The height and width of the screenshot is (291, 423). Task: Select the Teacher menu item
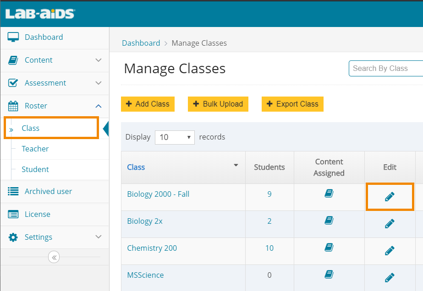pyautogui.click(x=35, y=149)
